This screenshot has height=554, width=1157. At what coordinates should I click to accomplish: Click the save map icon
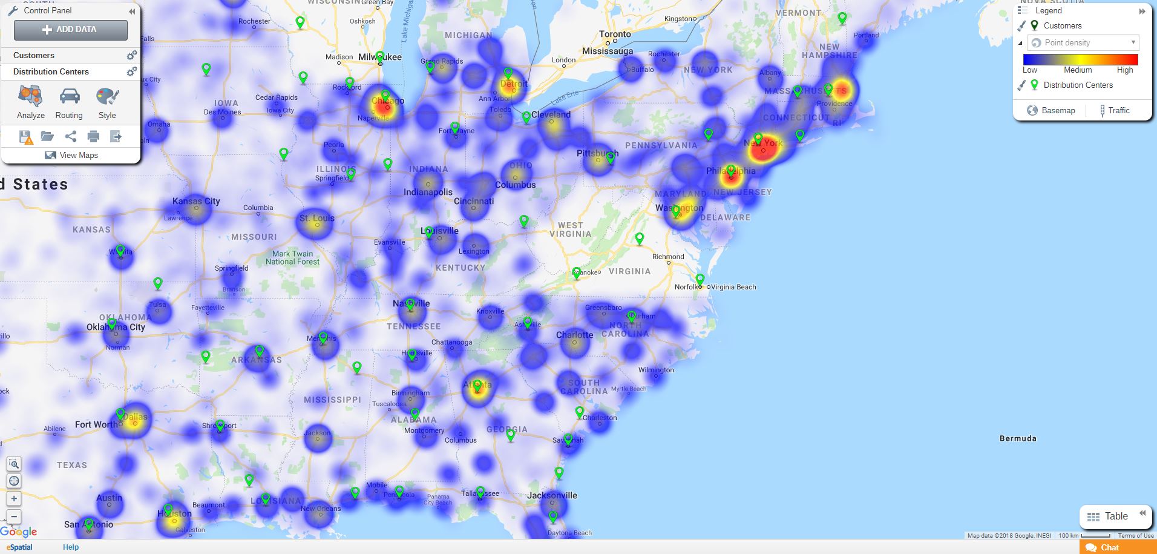pos(25,136)
